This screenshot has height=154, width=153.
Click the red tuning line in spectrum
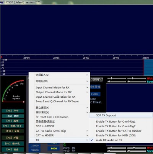(x=143, y=67)
